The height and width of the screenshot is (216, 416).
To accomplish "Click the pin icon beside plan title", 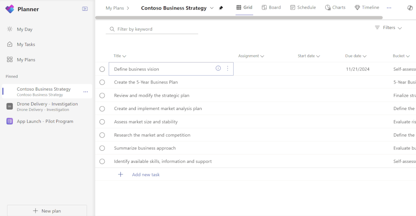I will coord(221,8).
